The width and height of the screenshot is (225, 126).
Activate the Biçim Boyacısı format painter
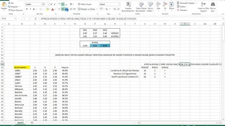[15, 10]
